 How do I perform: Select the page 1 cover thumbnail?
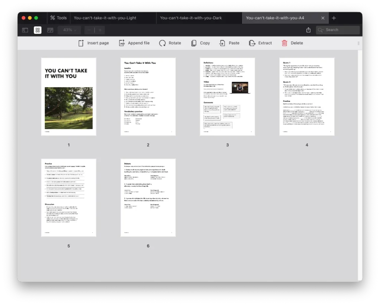[69, 96]
